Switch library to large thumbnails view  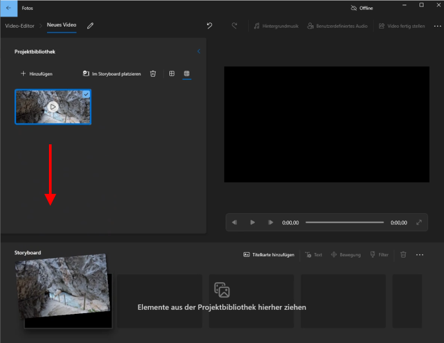pyautogui.click(x=171, y=73)
